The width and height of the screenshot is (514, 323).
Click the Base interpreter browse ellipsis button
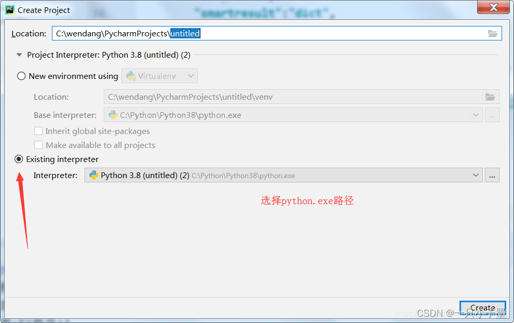tap(492, 115)
